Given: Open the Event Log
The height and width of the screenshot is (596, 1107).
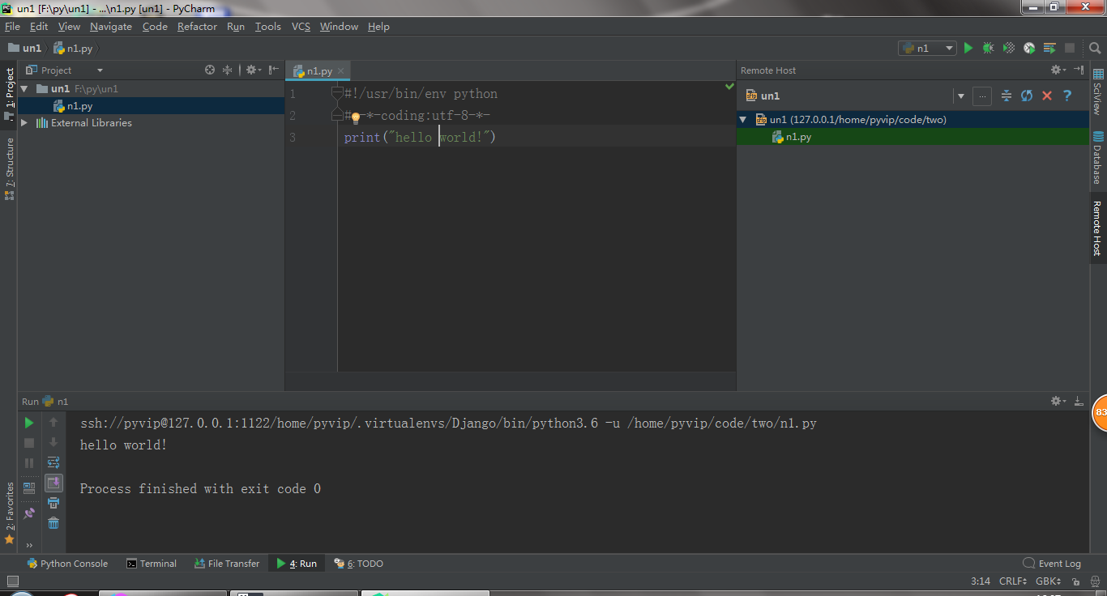Looking at the screenshot, I should [1058, 563].
